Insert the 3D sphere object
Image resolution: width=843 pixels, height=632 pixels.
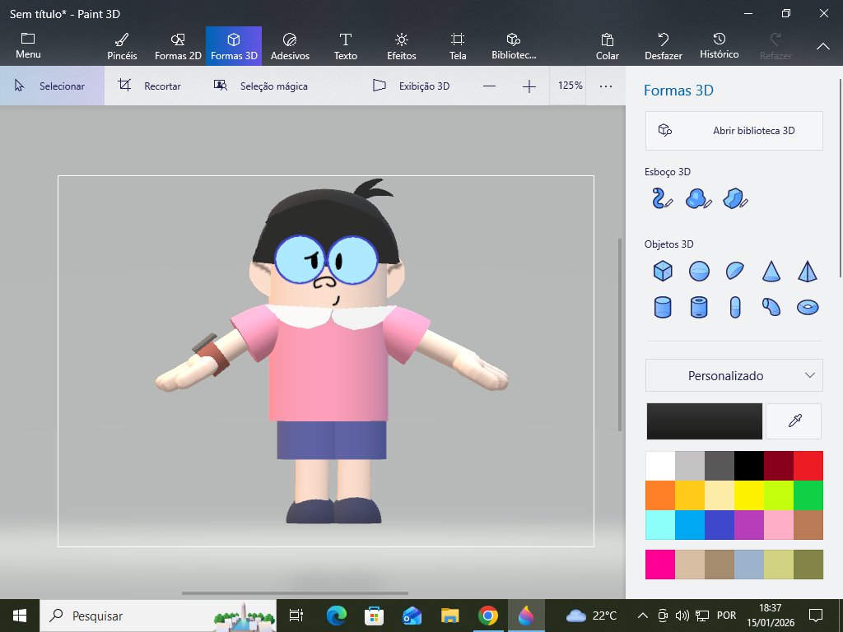[699, 271]
